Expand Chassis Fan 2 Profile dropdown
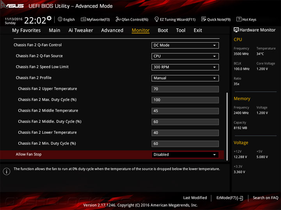 [x=185, y=78]
